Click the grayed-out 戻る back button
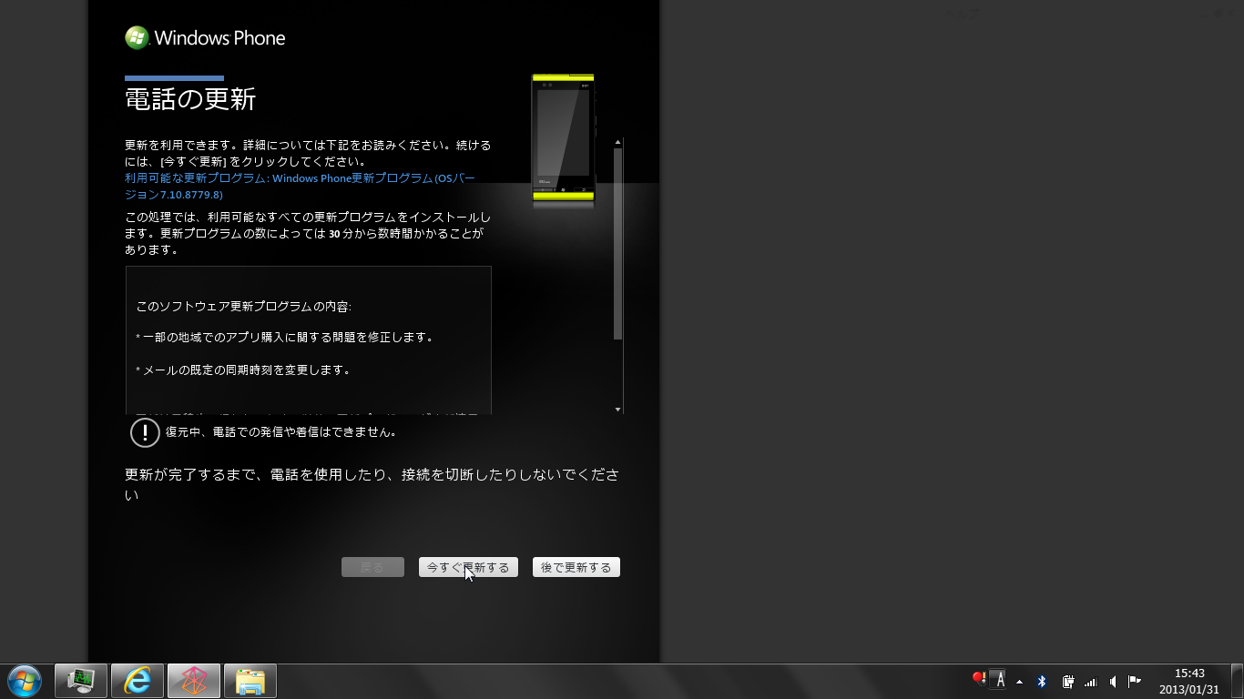 (x=372, y=567)
